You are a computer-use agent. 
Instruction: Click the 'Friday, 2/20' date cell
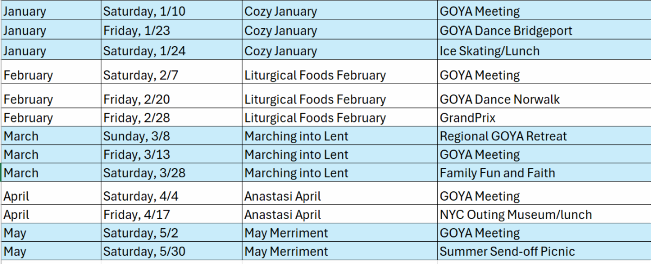[136, 99]
